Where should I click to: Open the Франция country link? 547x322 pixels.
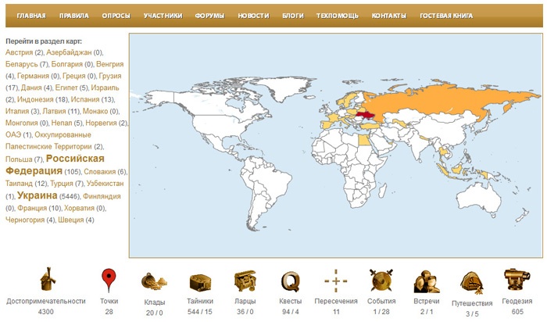tap(32, 208)
